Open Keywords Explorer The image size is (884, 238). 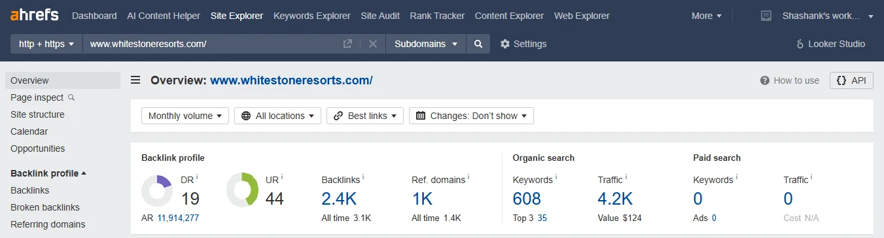click(311, 16)
